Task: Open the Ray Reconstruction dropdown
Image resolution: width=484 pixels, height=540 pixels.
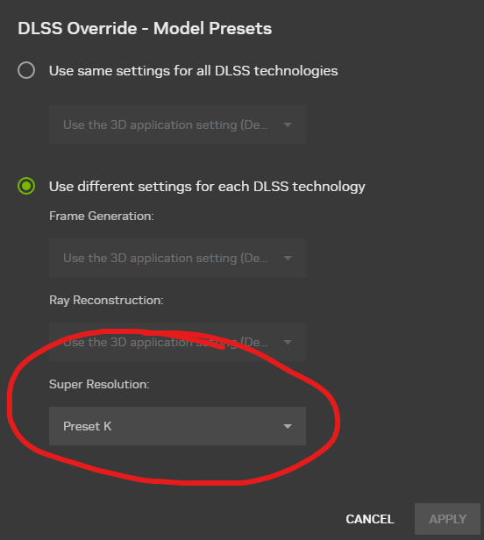Action: pos(177,342)
